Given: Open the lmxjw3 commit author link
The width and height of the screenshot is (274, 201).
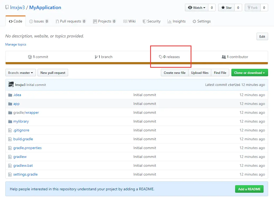Looking at the screenshot, I should (20, 85).
